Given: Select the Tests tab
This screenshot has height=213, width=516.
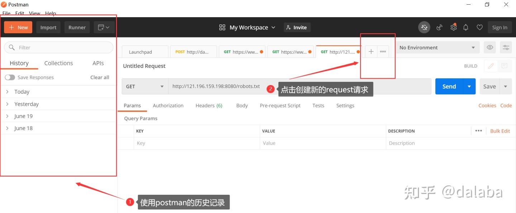Looking at the screenshot, I should coord(318,106).
